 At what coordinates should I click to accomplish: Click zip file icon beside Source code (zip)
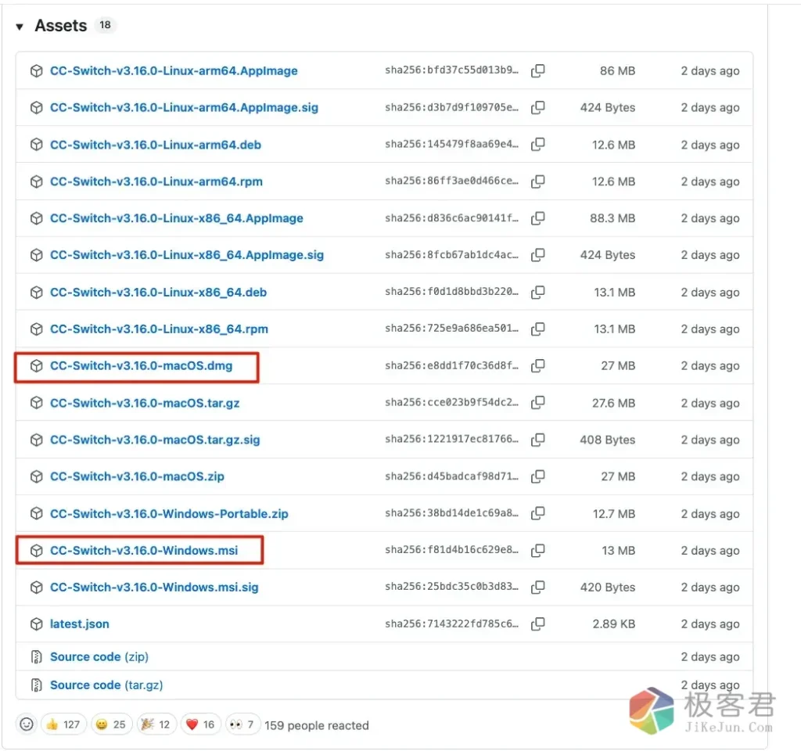point(36,656)
